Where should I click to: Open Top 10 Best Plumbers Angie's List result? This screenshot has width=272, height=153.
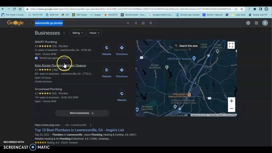tap(79, 130)
